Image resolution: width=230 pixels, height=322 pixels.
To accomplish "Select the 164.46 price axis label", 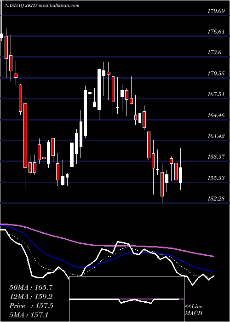I will coord(216,115).
